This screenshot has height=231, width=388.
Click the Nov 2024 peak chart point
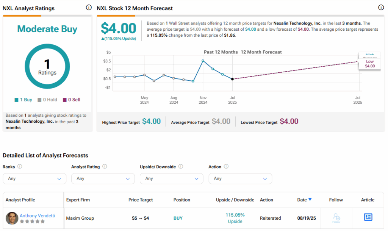[203, 61]
